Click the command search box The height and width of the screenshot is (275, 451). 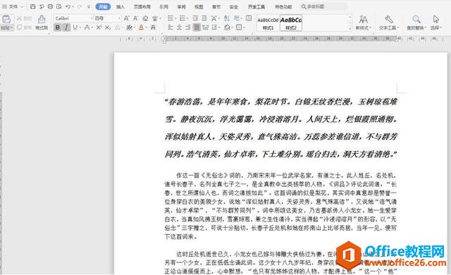coord(323,6)
